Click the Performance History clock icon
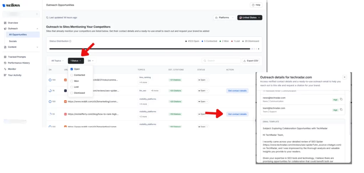This screenshot has height=173, width=364. click(x=5, y=63)
